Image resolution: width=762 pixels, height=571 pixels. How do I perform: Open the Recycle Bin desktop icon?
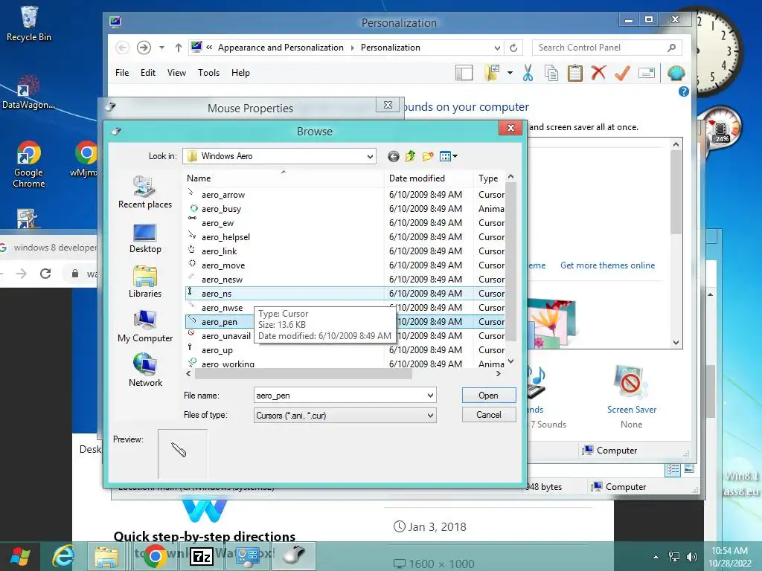click(x=29, y=25)
